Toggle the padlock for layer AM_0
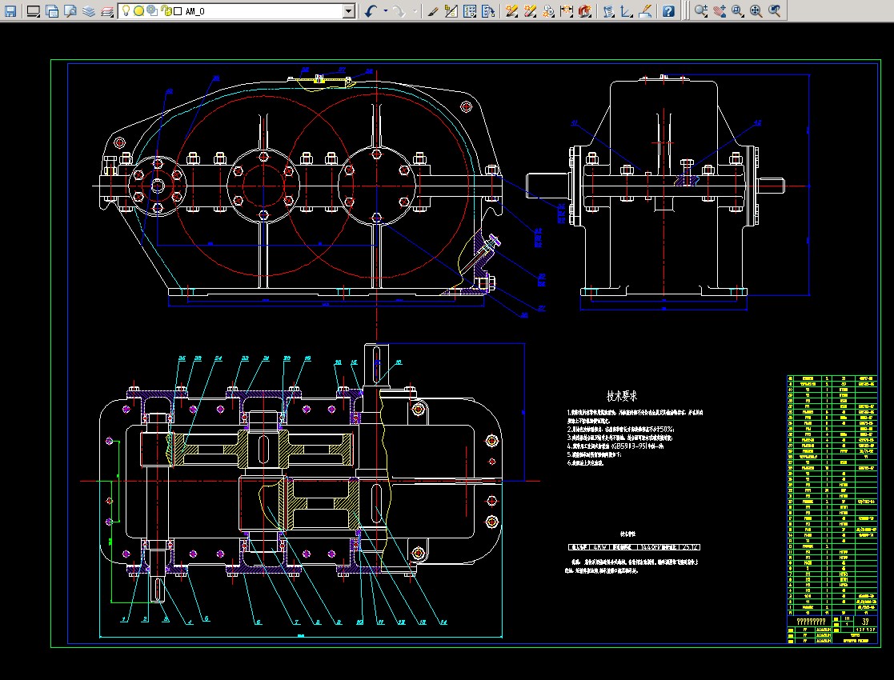894x680 pixels. [166, 11]
